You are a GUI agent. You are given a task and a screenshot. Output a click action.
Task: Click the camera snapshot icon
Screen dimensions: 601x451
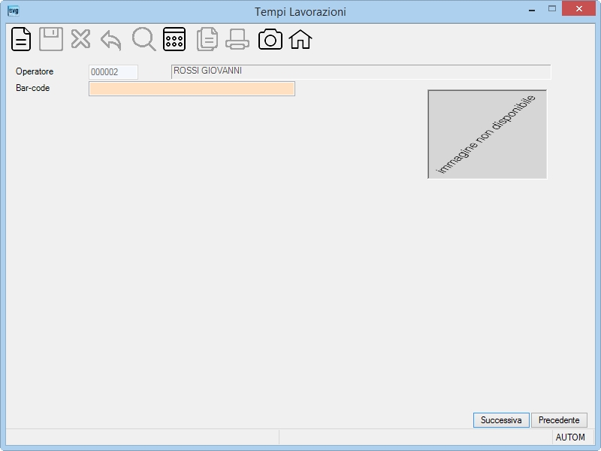(x=270, y=40)
